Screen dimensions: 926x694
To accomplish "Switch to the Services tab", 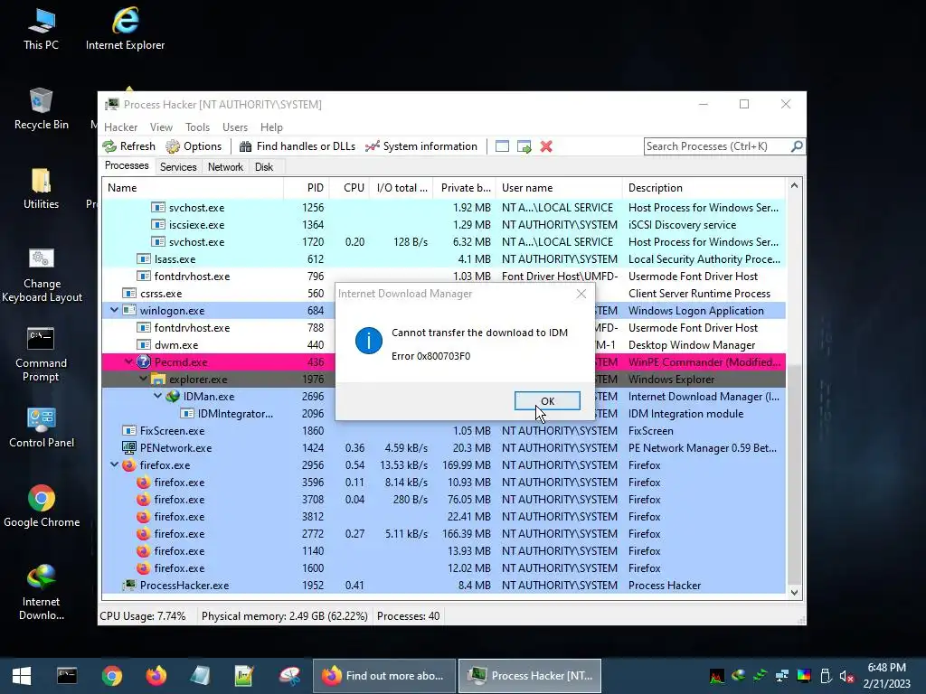I will tap(178, 167).
